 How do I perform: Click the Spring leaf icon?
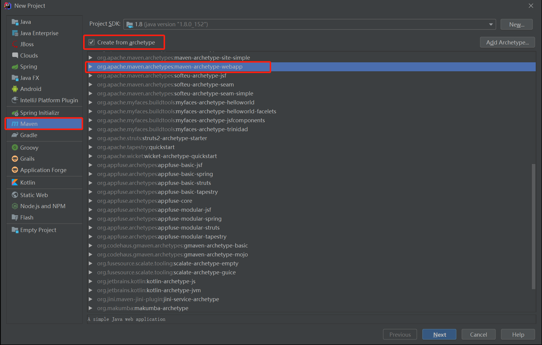(x=15, y=67)
